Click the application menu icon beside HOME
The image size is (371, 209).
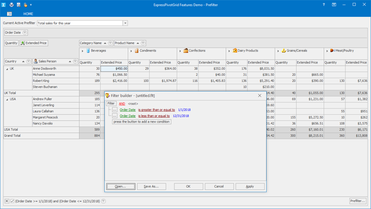pos(9,14)
